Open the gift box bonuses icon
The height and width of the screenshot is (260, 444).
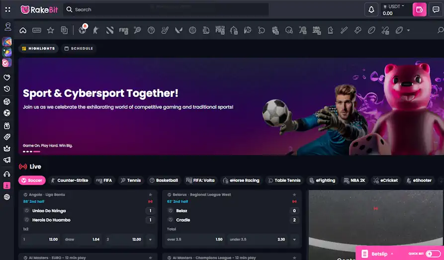(x=7, y=126)
